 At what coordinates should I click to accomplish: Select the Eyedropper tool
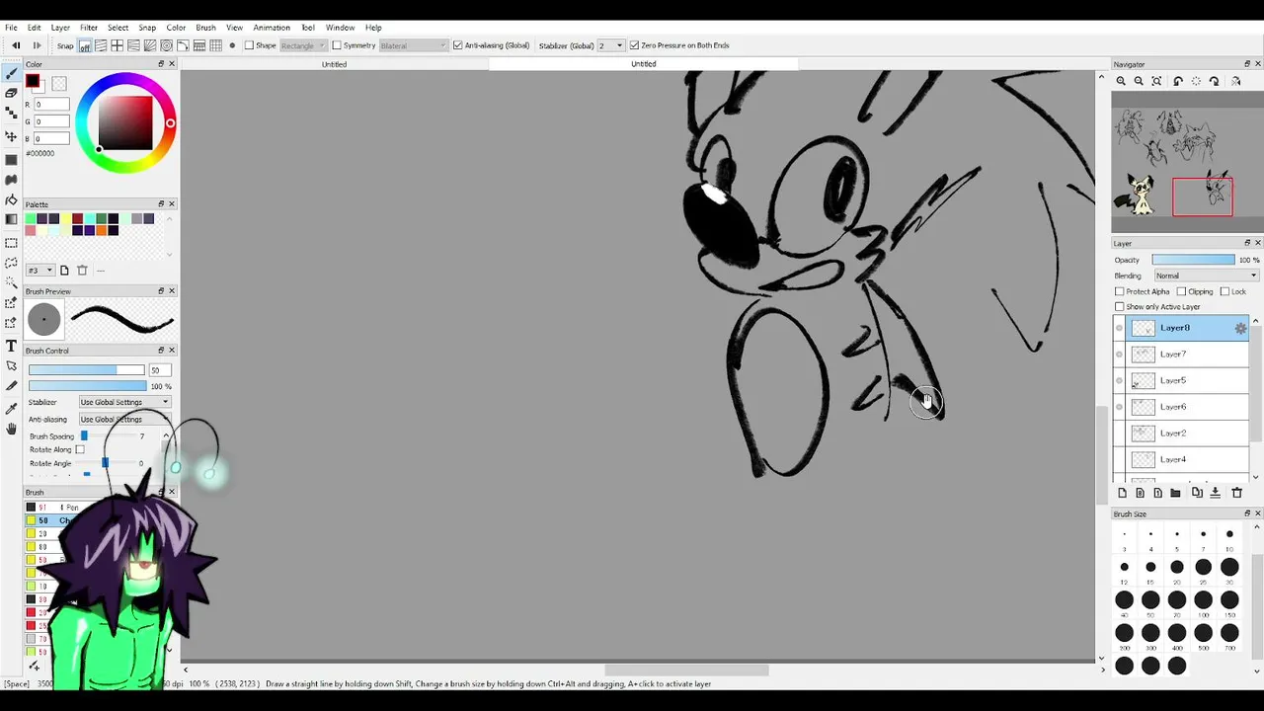pos(11,408)
